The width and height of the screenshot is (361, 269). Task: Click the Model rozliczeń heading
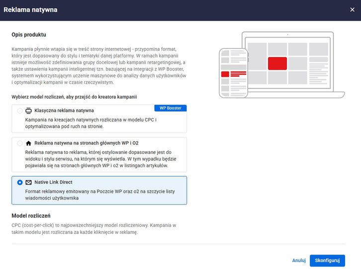tap(31, 215)
